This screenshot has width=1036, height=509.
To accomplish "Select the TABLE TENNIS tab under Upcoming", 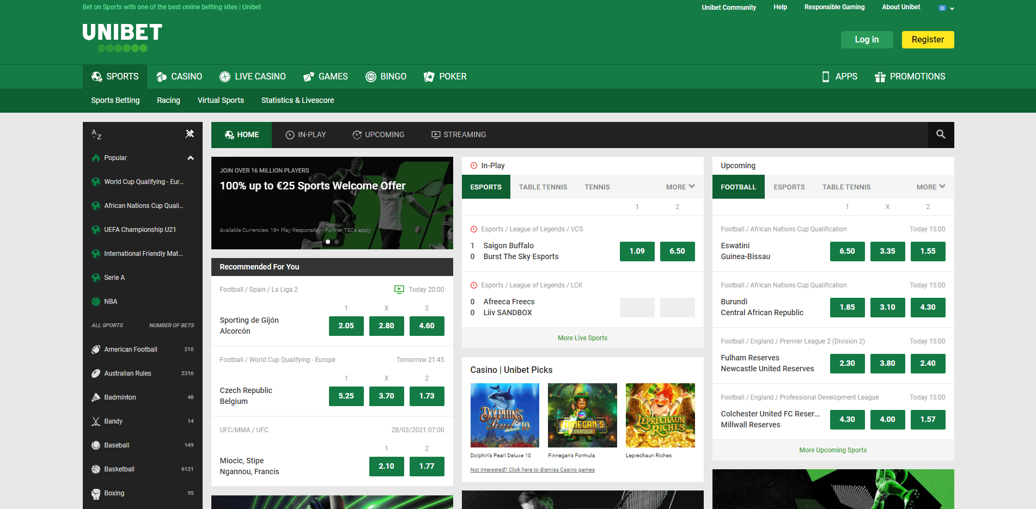I will [x=846, y=187].
